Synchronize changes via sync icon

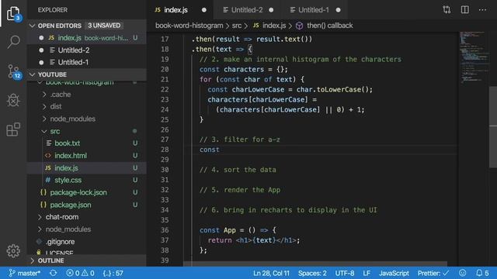coord(54,273)
